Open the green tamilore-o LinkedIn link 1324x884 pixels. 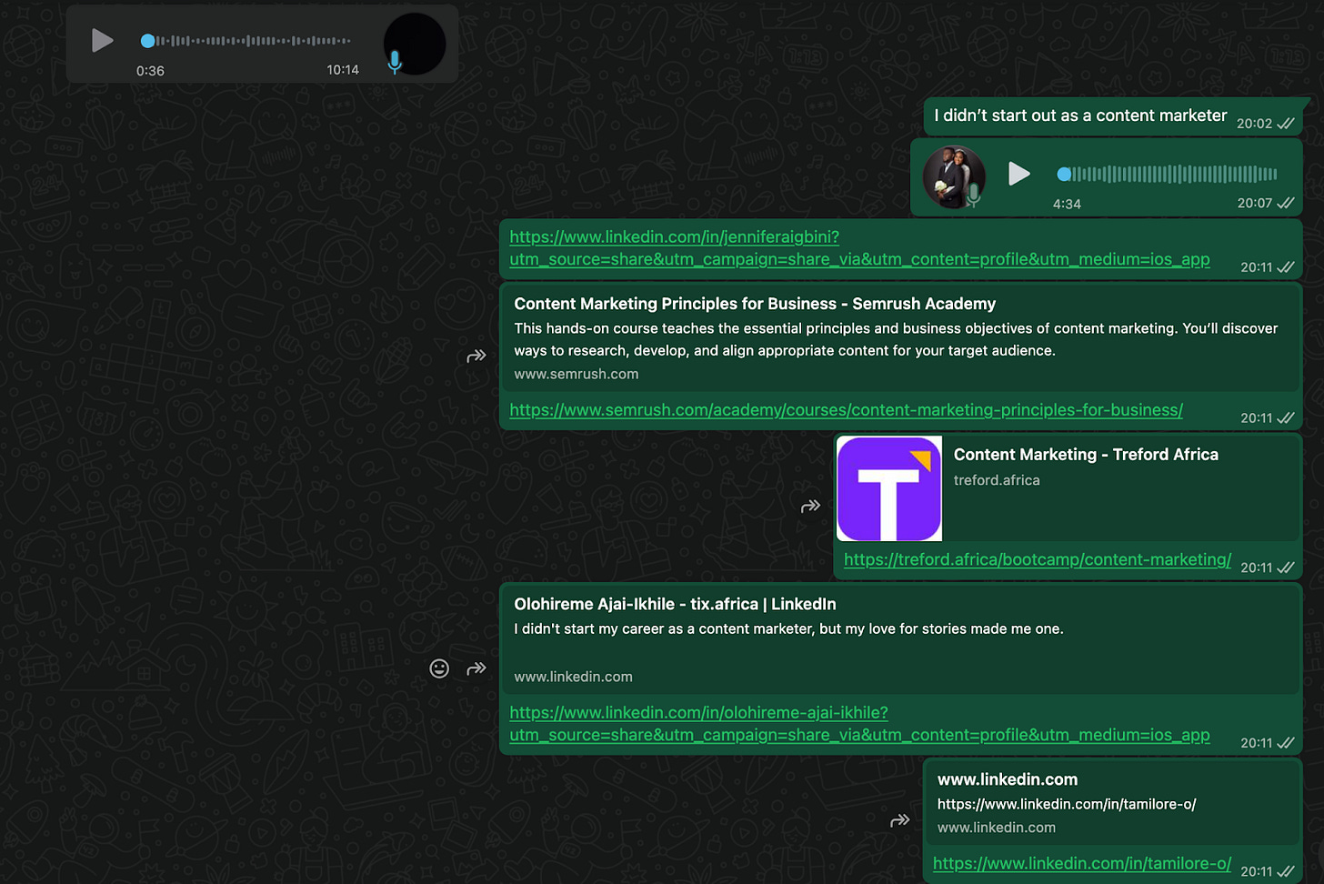[1082, 863]
